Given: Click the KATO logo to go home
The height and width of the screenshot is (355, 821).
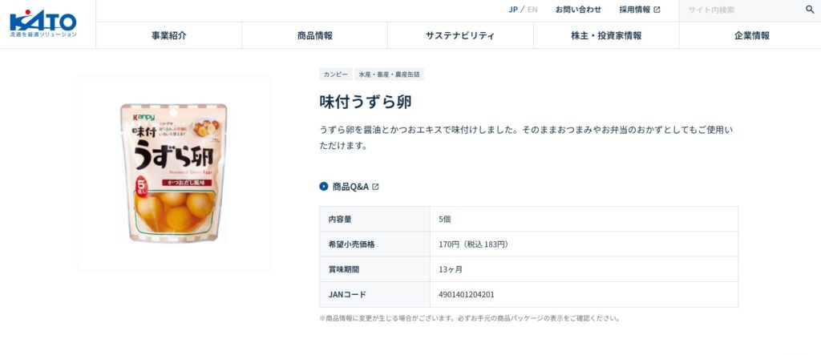Looking at the screenshot, I should click(x=43, y=23).
